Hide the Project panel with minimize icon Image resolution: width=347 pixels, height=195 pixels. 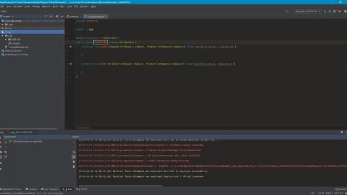tap(62, 16)
